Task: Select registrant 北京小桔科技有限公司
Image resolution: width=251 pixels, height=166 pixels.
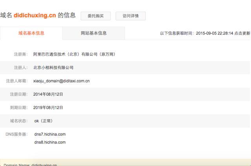Action: pyautogui.click(x=53, y=67)
